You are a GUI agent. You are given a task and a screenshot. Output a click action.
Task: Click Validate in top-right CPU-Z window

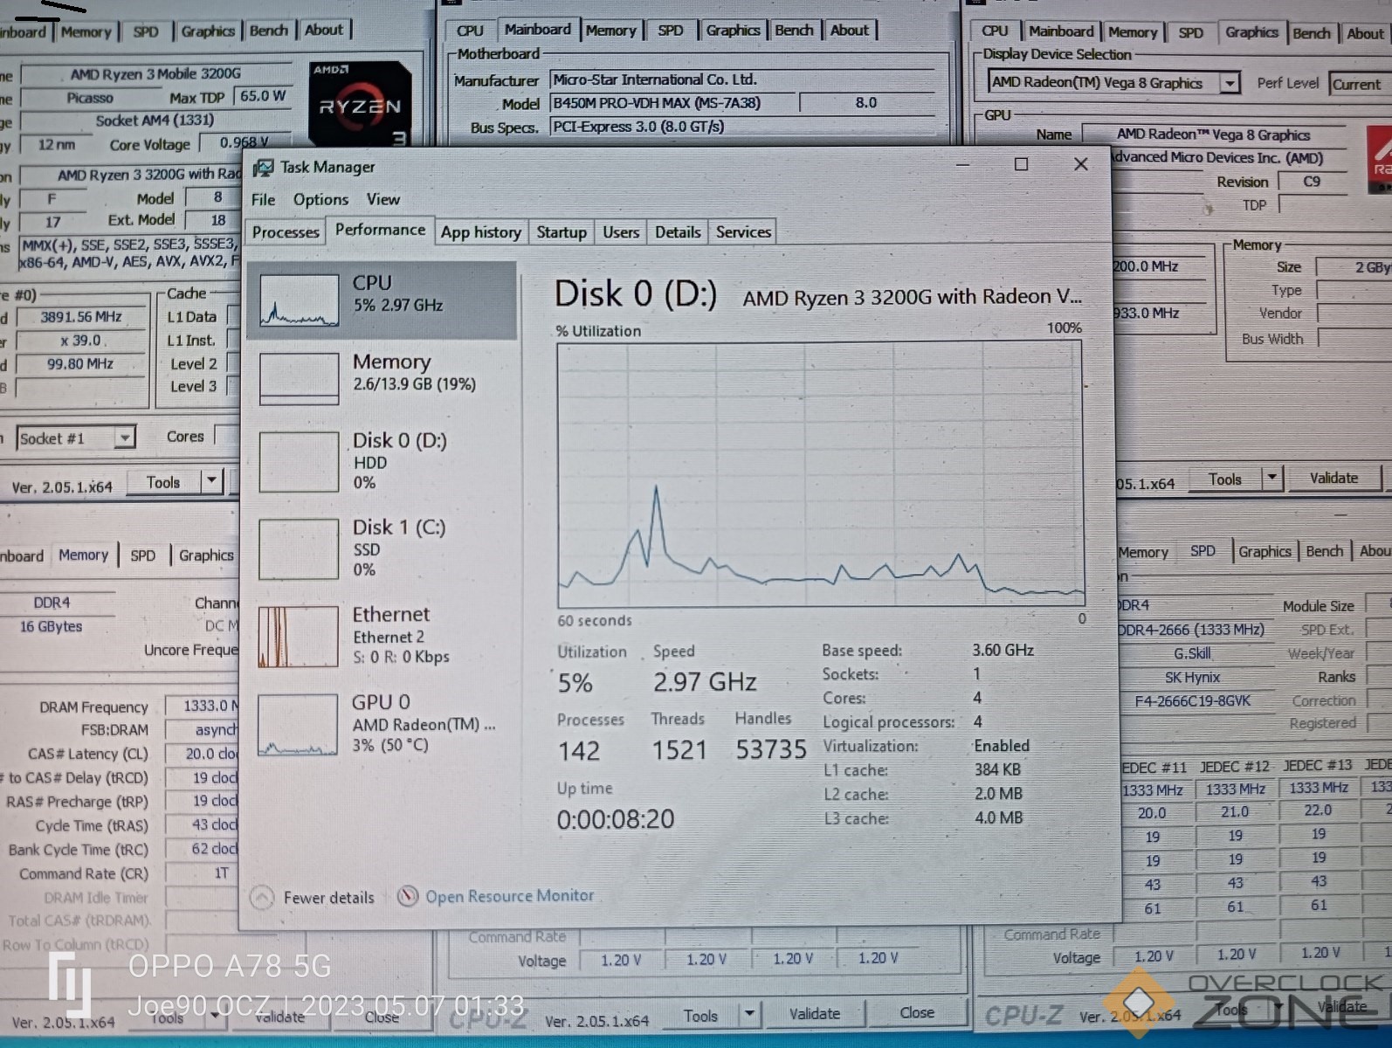1333,478
